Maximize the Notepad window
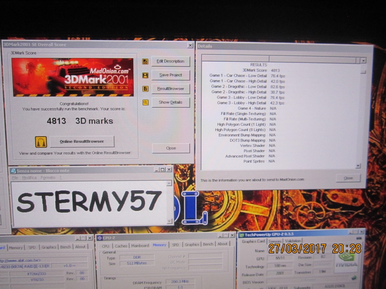 (x=162, y=169)
